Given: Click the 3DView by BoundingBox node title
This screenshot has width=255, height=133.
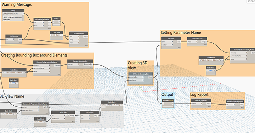Looking at the screenshot, I should [x=141, y=74].
